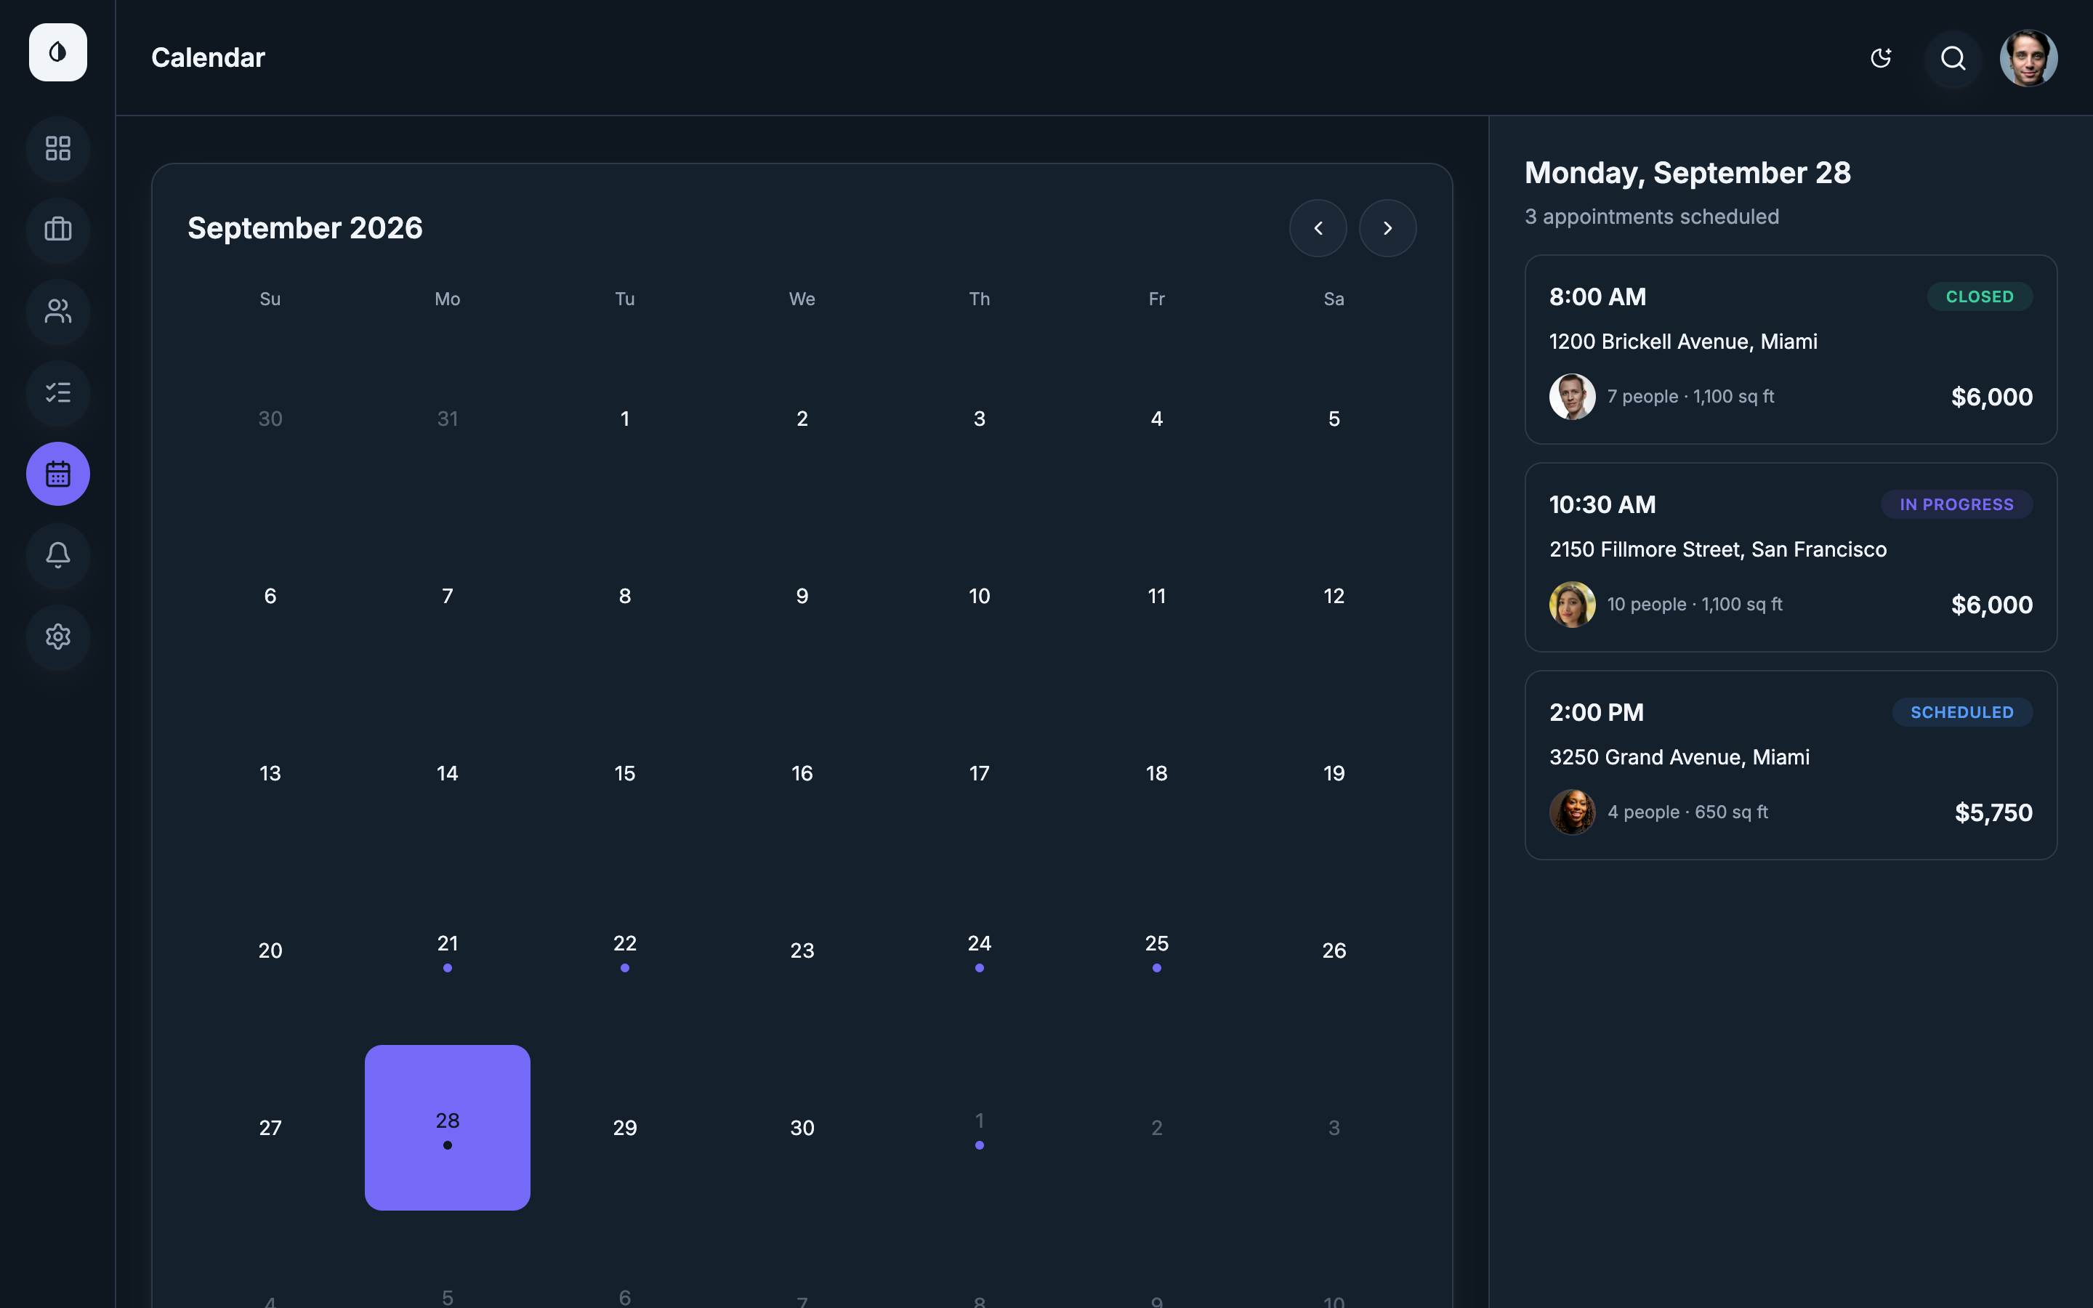The width and height of the screenshot is (2093, 1308).
Task: Open the dashboard grid icon
Action: click(x=58, y=149)
